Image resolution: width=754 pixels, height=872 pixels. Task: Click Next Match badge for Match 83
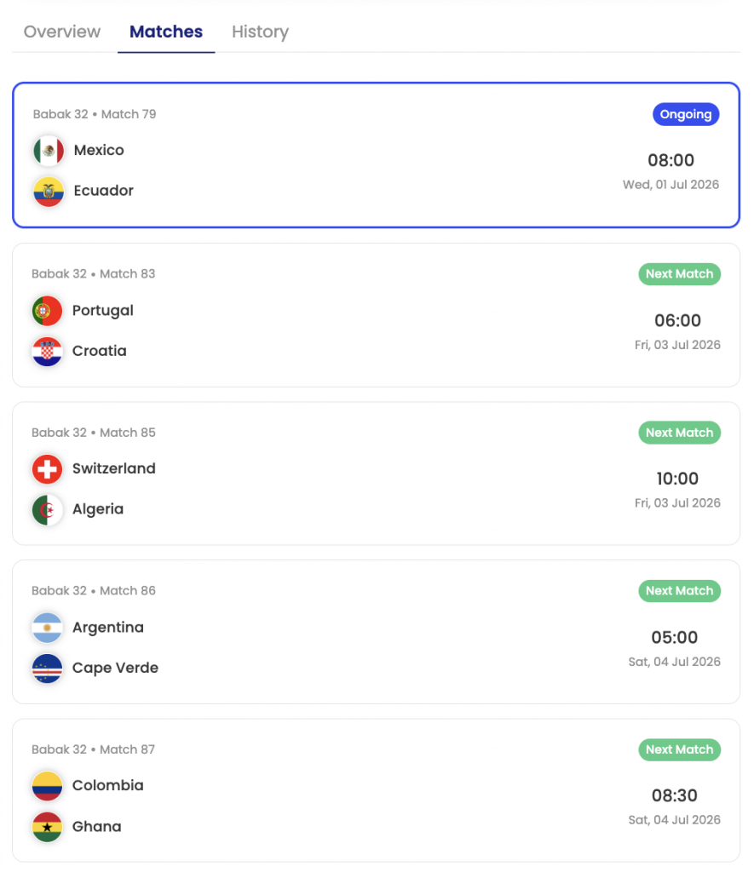click(x=679, y=274)
